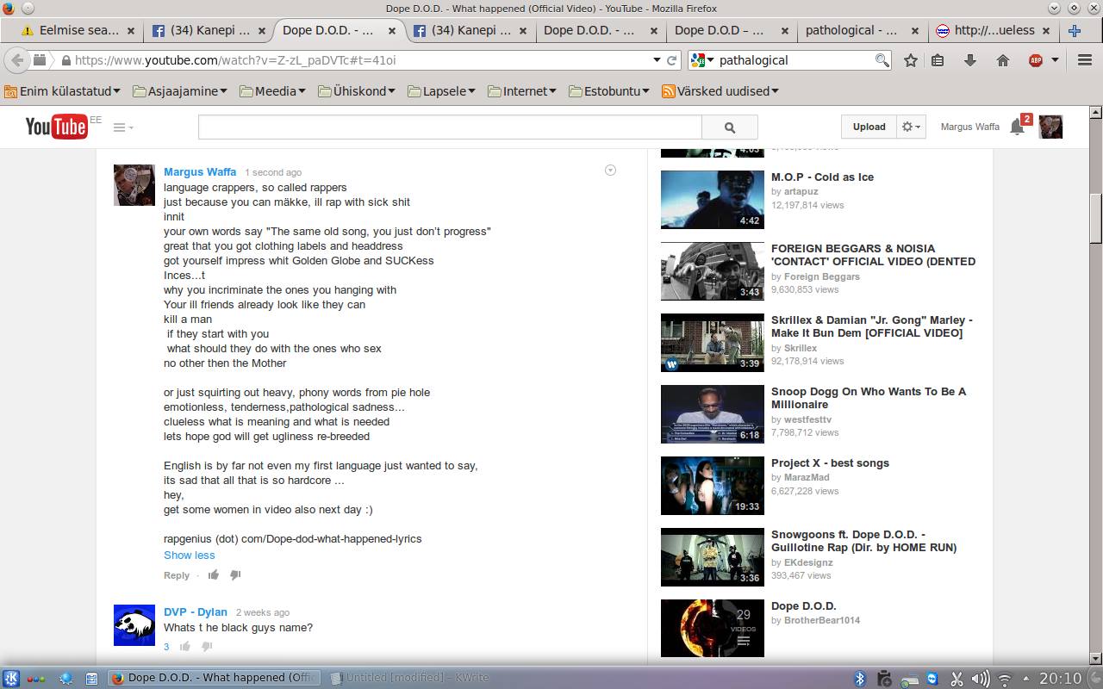Open Snoop Dogg Millionaire video link

[869, 398]
